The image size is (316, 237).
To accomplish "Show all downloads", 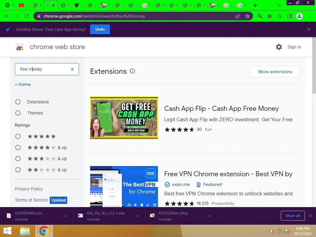I will (x=293, y=216).
